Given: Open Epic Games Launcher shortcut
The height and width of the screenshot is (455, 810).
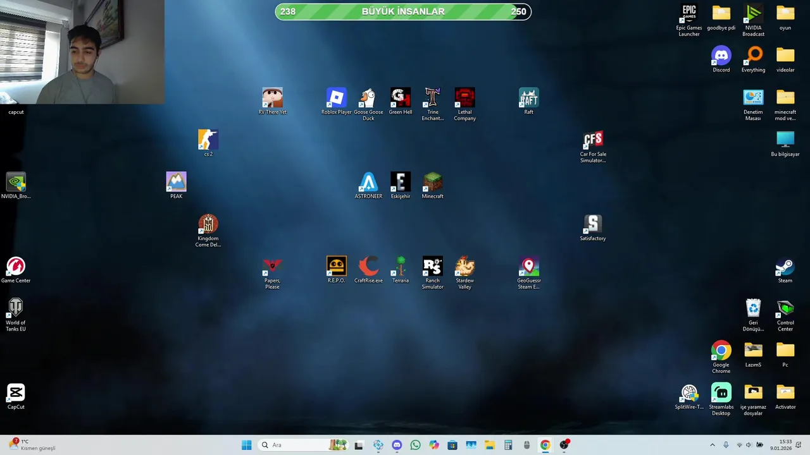Looking at the screenshot, I should coord(689,20).
